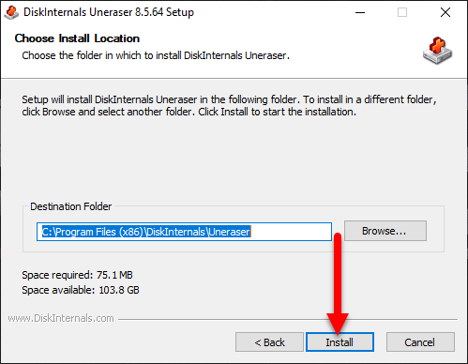Click the 'Choose the folder in which' subtitle
468x364 pixels.
pyautogui.click(x=156, y=55)
